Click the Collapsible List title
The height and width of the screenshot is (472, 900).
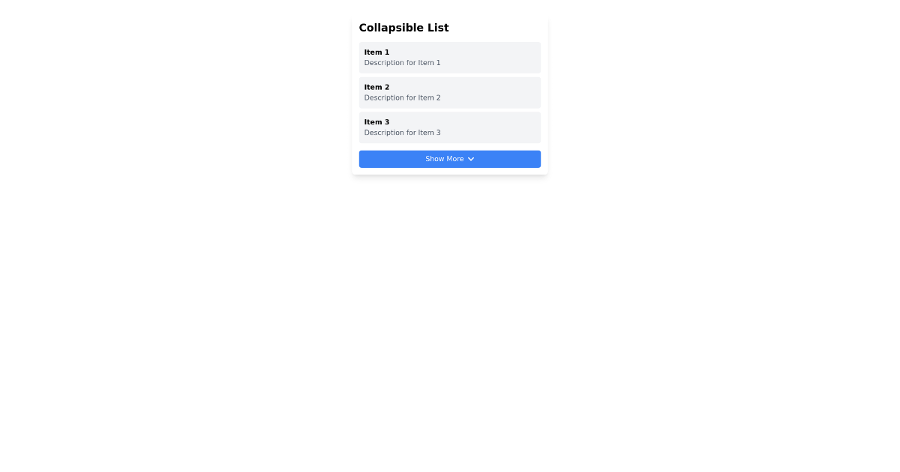click(x=403, y=28)
